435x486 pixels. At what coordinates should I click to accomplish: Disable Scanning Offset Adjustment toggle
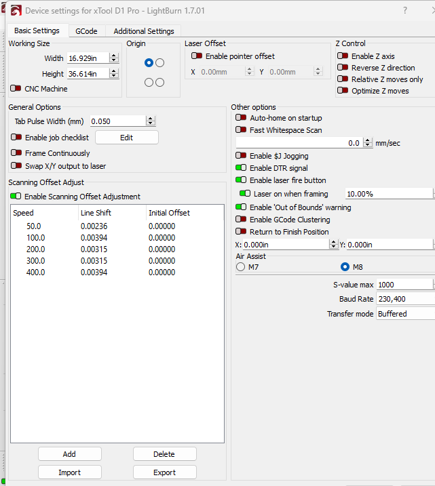click(x=16, y=196)
